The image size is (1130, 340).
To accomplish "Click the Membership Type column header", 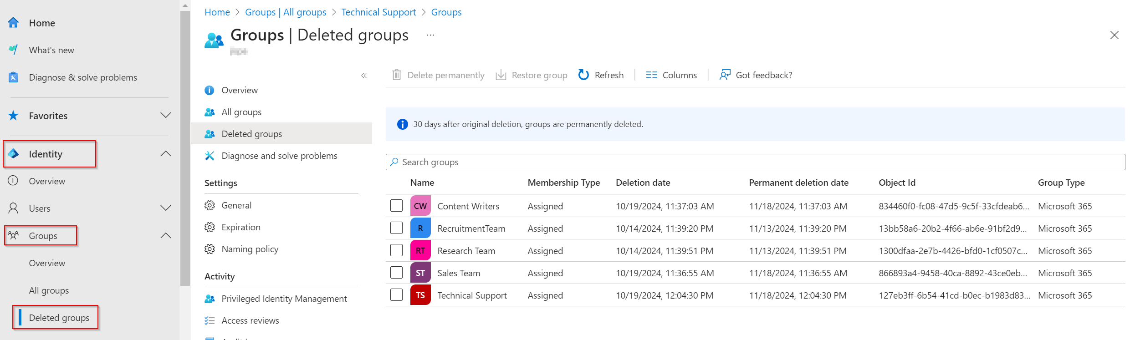I will coord(563,183).
